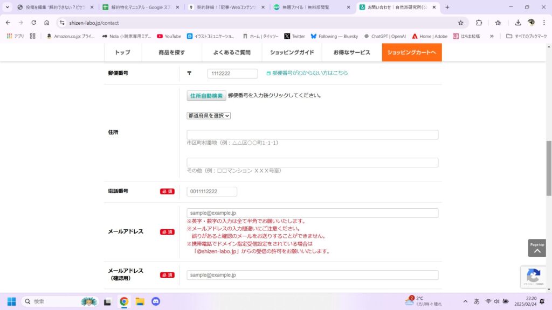Open the Discord app in the taskbar

(x=156, y=301)
